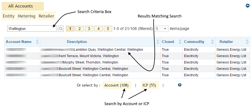Image resolution: width=252 pixels, height=112 pixels.
Task: Open the Retailer tab
Action: [46, 16]
